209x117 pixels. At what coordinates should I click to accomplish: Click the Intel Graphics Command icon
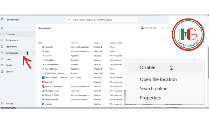(43, 78)
